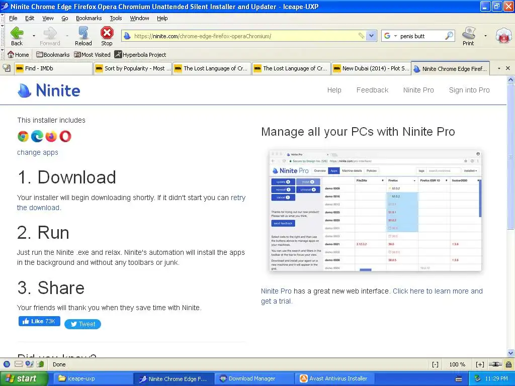Click the vertical scrollbar down arrow
The width and height of the screenshot is (515, 386).
[x=511, y=353]
